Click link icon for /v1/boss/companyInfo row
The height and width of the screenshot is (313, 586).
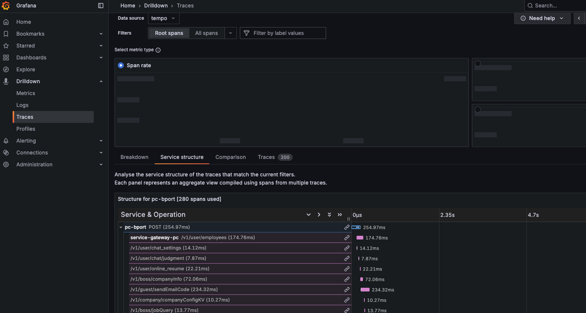coord(347,279)
